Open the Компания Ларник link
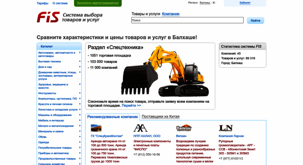This screenshot has width=303, height=165. tap(231, 136)
